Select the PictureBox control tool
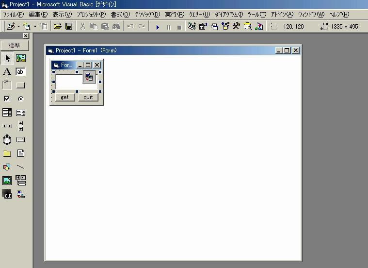 [21, 58]
